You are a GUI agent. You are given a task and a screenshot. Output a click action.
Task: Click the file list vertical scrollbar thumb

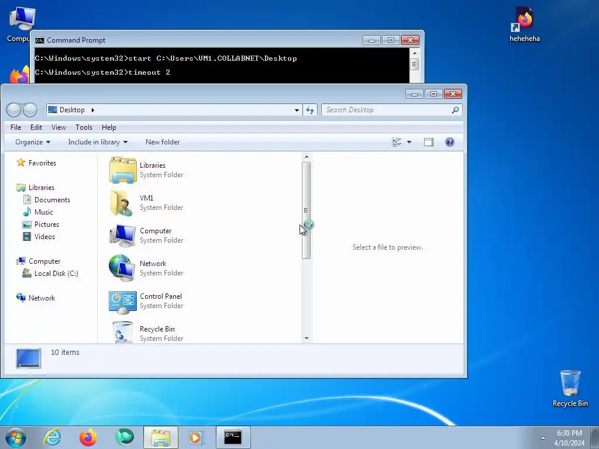(x=307, y=210)
